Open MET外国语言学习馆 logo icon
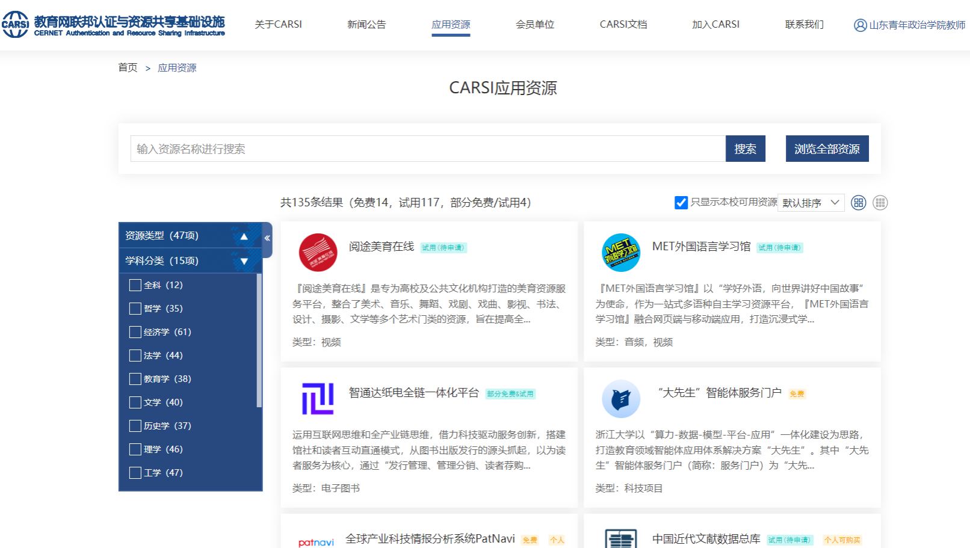Viewport: 970px width, 548px height. point(620,253)
